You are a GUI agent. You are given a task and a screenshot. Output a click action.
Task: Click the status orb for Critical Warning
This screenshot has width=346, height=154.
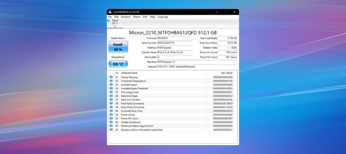[111, 77]
